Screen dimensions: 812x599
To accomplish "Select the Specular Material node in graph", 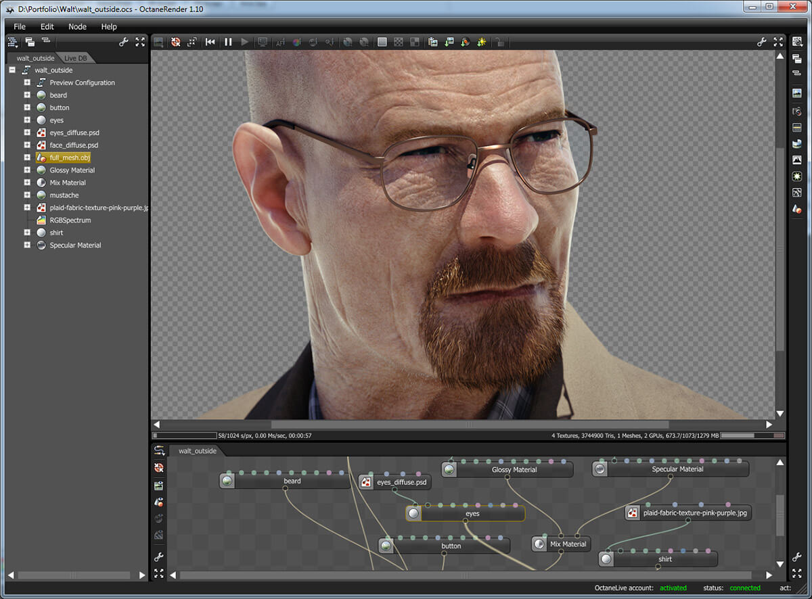I will click(x=671, y=469).
